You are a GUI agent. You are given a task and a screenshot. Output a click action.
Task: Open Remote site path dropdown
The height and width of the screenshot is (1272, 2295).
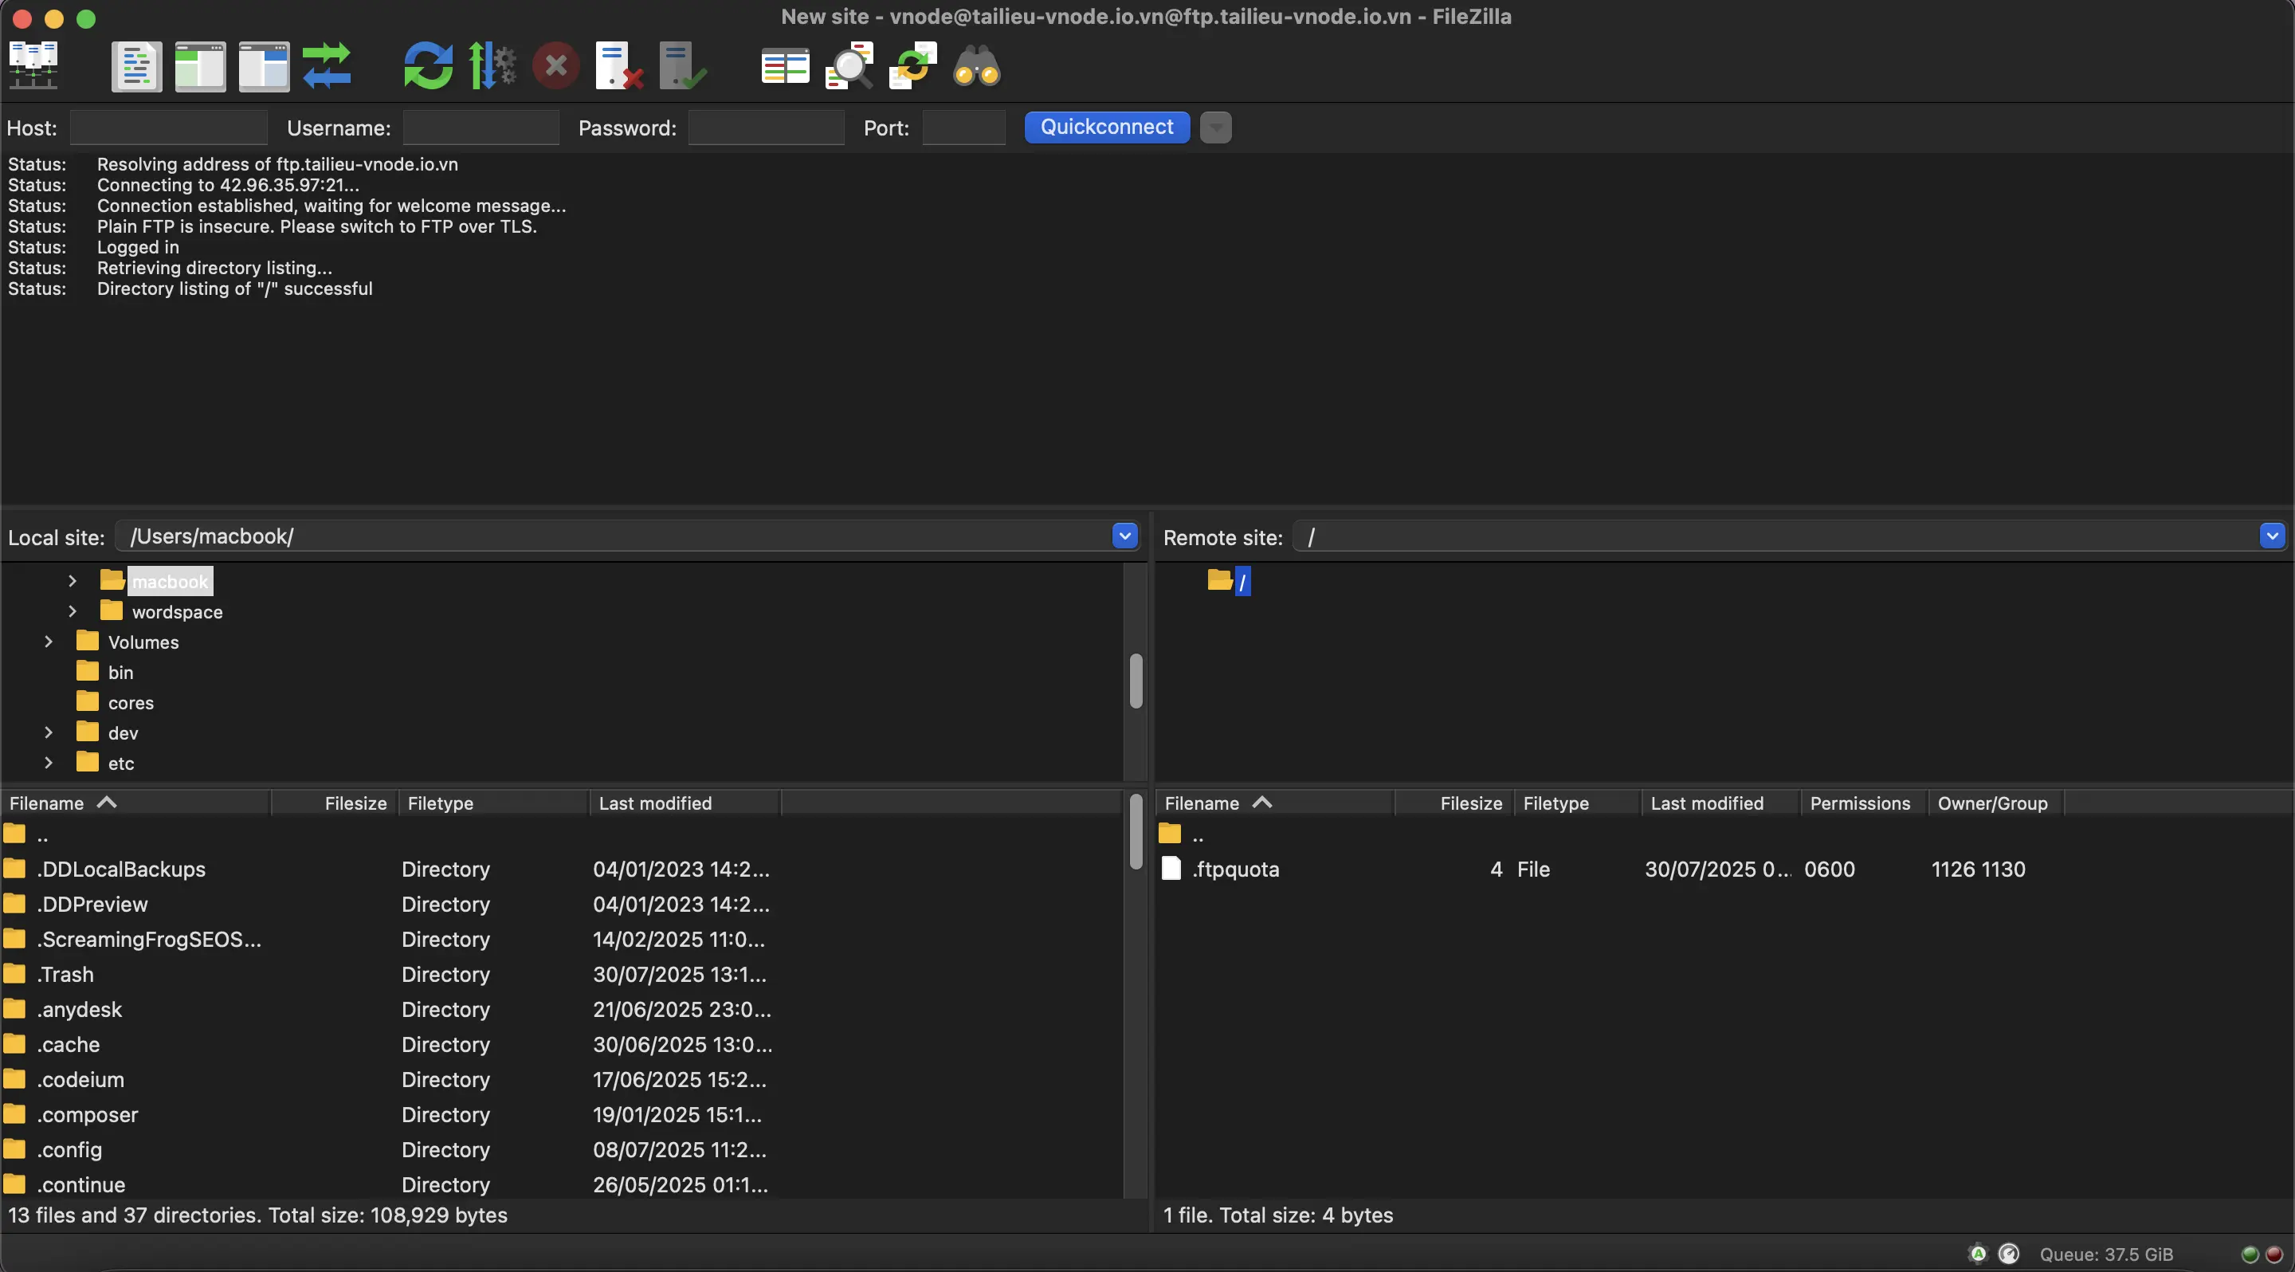[x=2272, y=536]
